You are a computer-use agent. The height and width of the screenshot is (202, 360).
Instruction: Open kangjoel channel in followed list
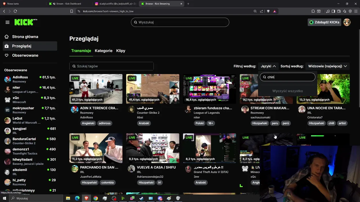(x=30, y=131)
